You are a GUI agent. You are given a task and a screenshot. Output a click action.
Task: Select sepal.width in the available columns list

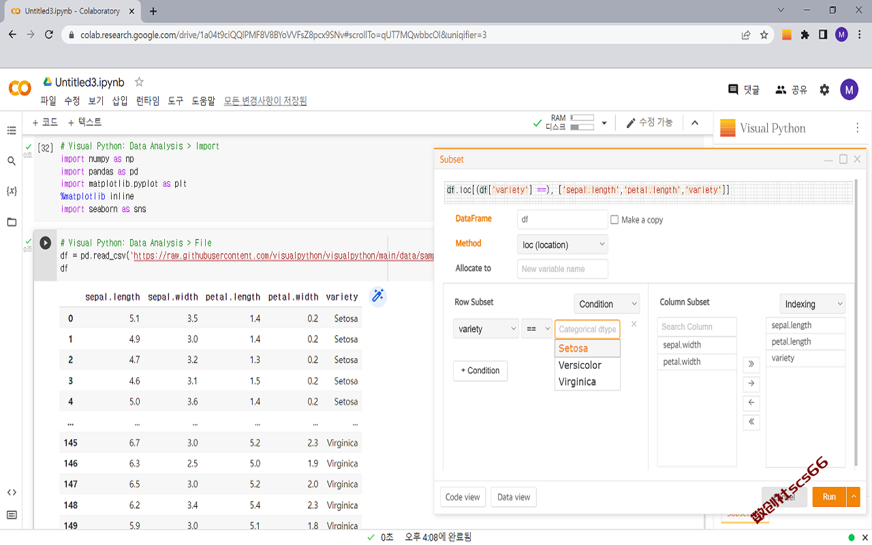pos(697,345)
